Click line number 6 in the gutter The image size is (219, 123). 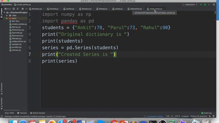[30, 48]
